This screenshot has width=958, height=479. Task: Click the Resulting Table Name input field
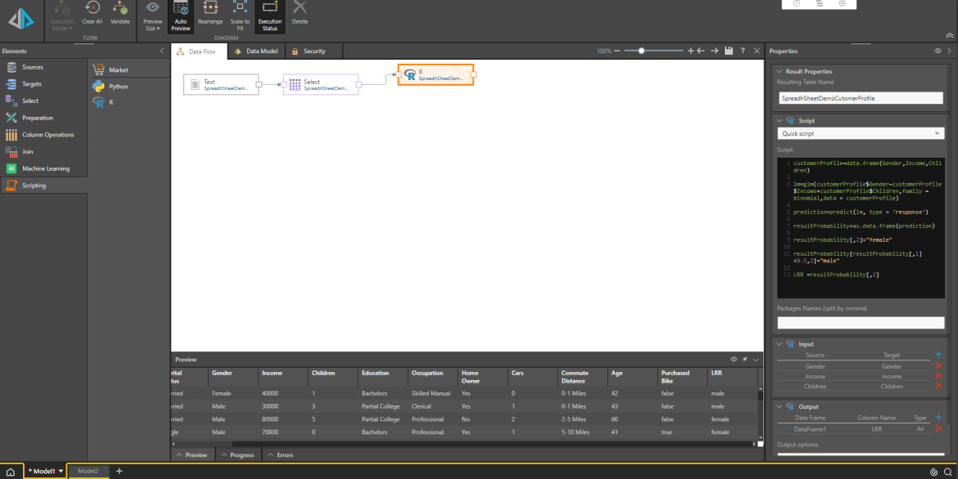(860, 97)
